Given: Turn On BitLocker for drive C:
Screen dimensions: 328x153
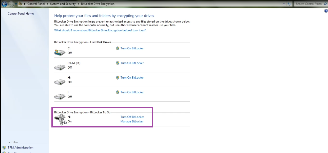Looking at the screenshot, I should 132,48.
